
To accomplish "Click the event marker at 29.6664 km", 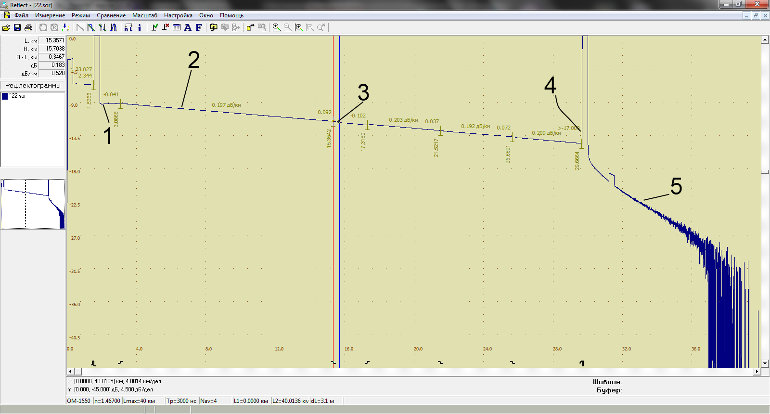I will pos(581,144).
